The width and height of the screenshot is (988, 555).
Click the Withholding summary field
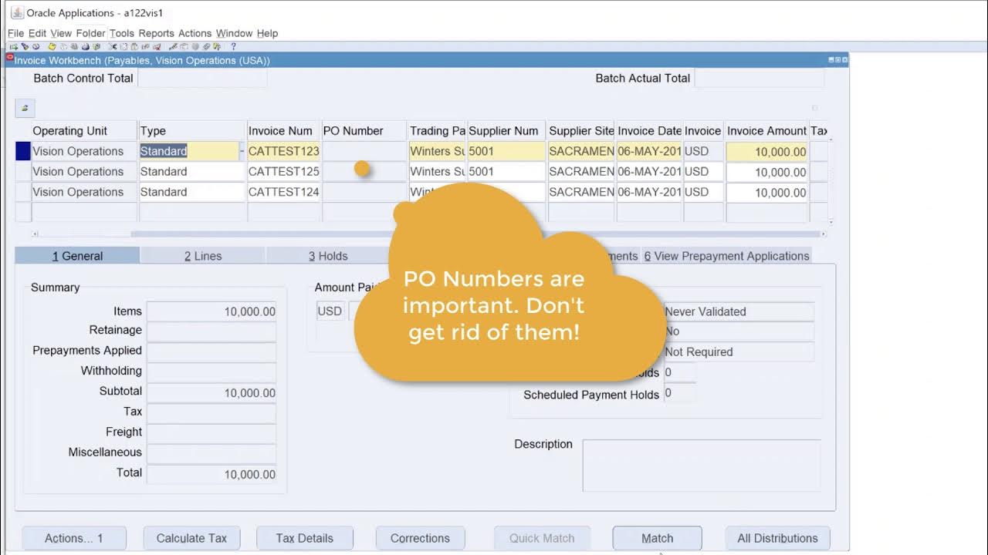click(211, 372)
